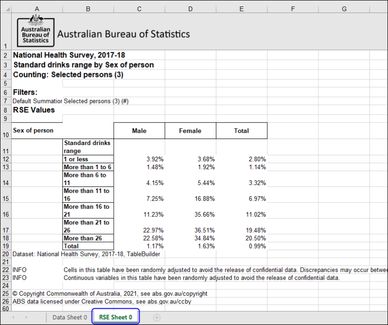Select the Total row label cell
The height and width of the screenshot is (325, 388).
tap(88, 246)
